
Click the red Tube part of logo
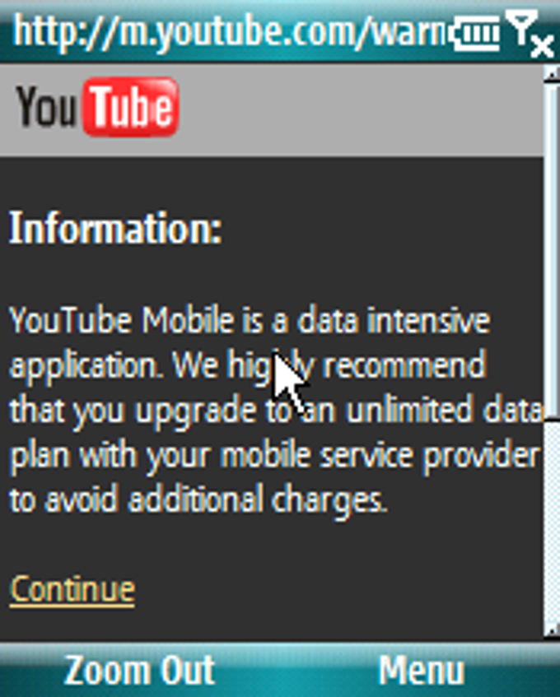click(131, 107)
